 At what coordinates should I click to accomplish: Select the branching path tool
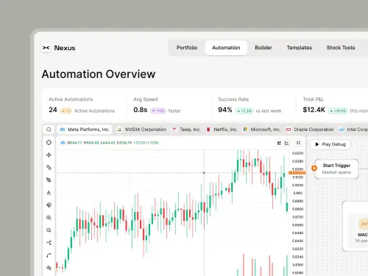pyautogui.click(x=49, y=243)
